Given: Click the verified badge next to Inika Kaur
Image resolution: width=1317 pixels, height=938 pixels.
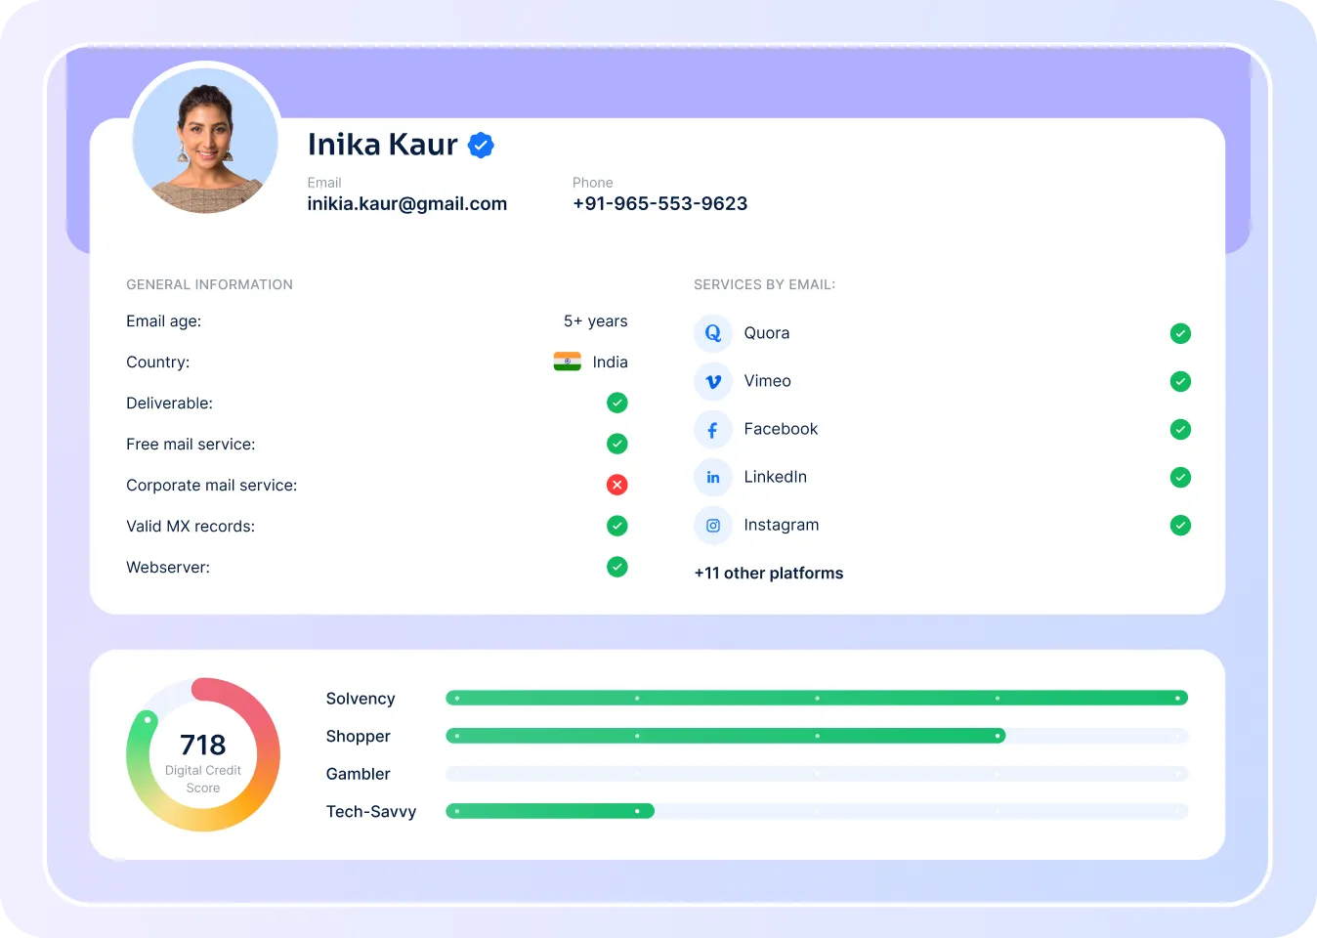Looking at the screenshot, I should click(481, 145).
